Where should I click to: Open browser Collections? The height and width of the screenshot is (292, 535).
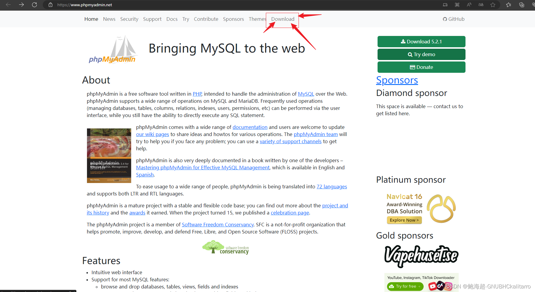point(521,5)
